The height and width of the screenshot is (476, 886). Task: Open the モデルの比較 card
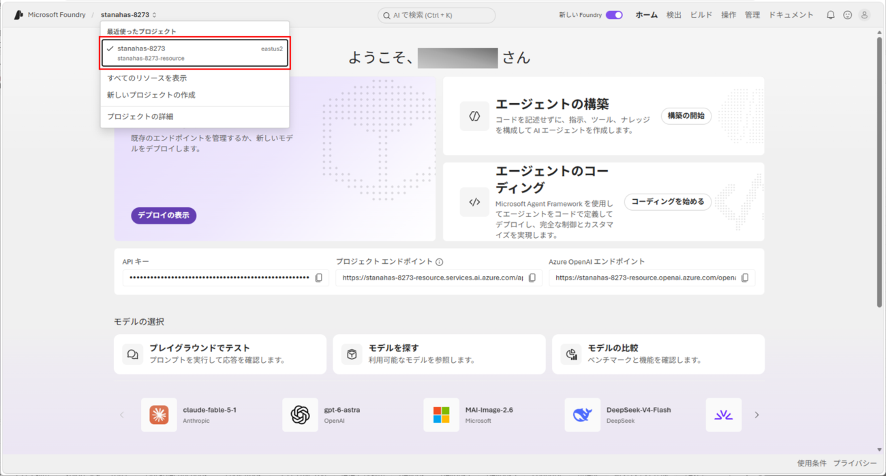click(x=658, y=354)
